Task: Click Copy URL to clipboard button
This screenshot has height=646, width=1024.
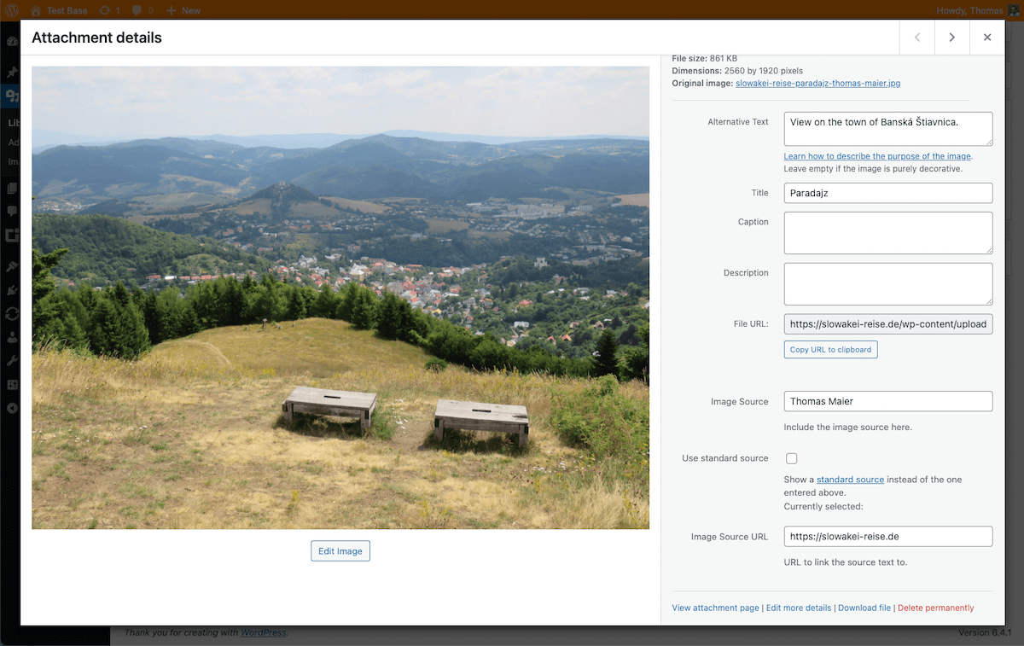Action: point(830,350)
